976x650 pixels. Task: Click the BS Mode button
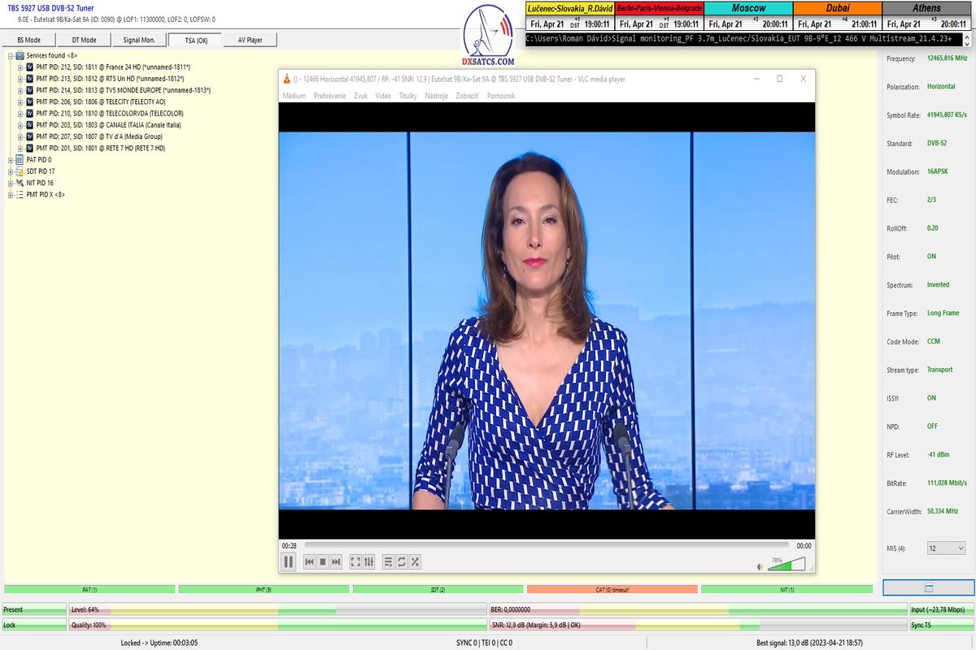pyautogui.click(x=28, y=40)
